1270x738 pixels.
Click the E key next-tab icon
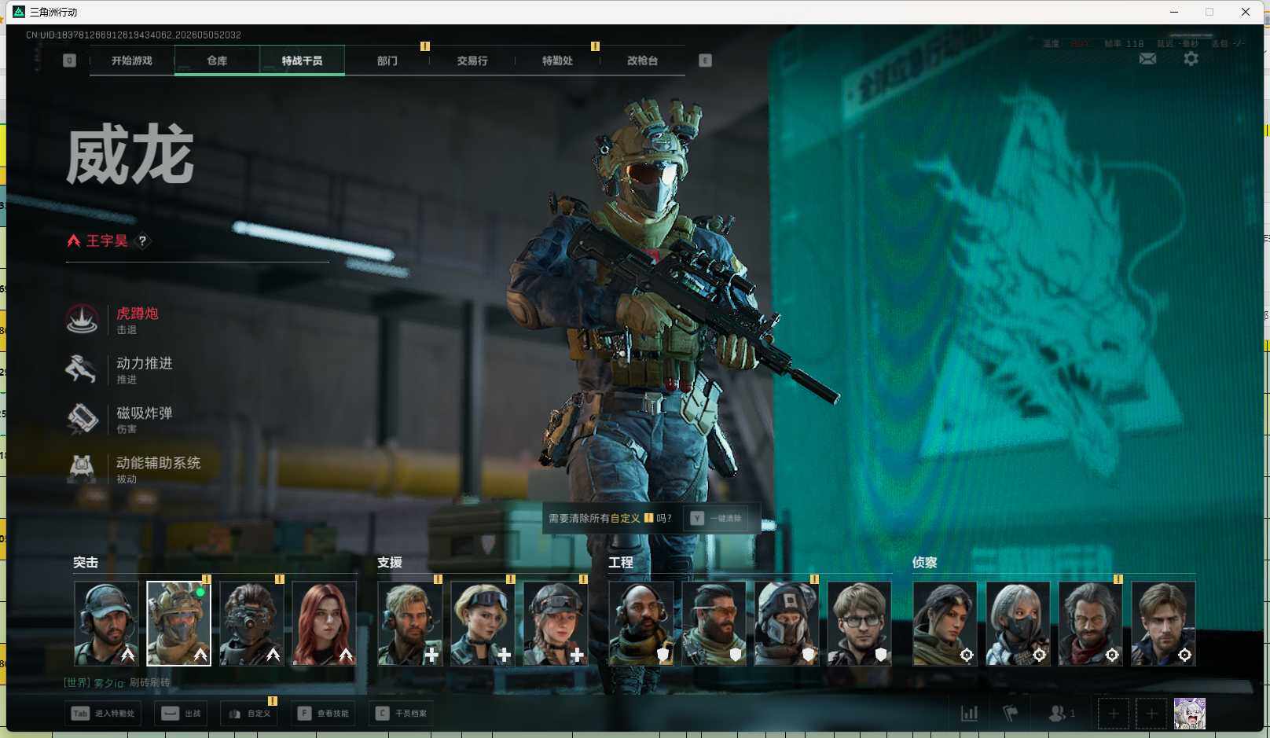point(705,61)
